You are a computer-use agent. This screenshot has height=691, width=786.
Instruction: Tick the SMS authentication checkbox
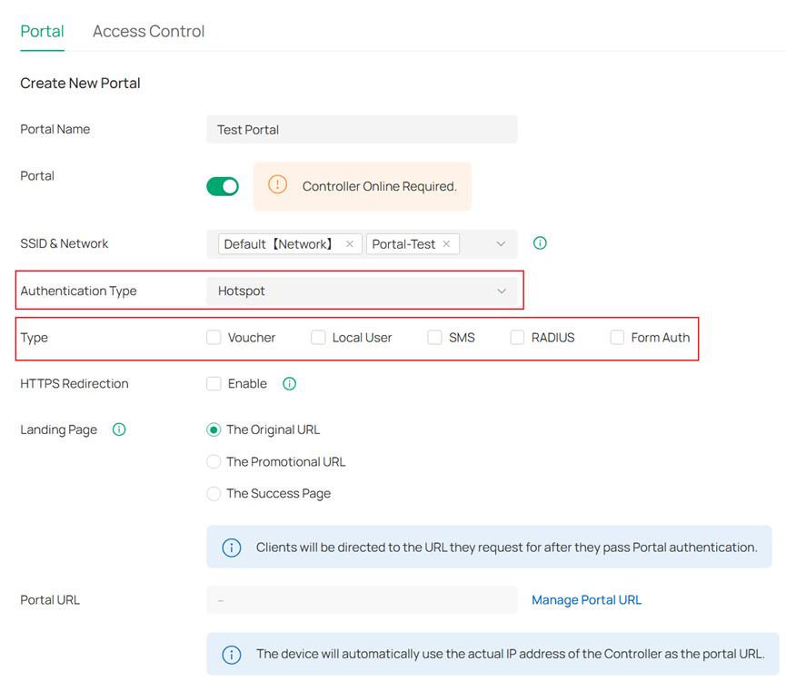click(x=434, y=338)
